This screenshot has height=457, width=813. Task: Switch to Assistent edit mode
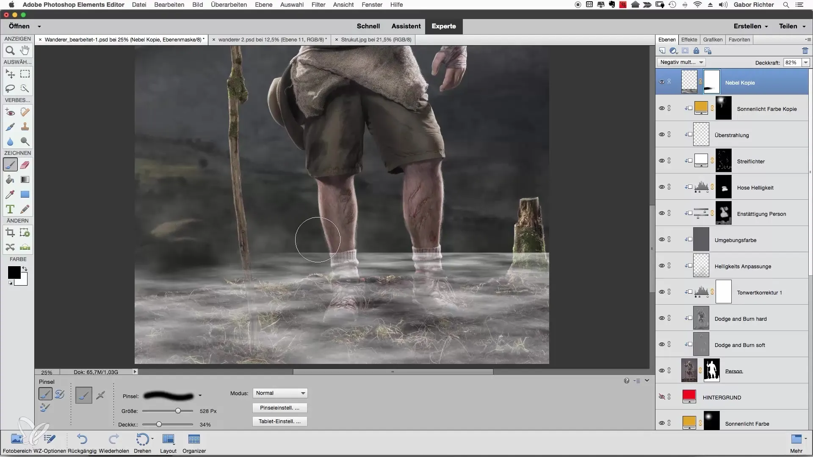[x=406, y=26]
